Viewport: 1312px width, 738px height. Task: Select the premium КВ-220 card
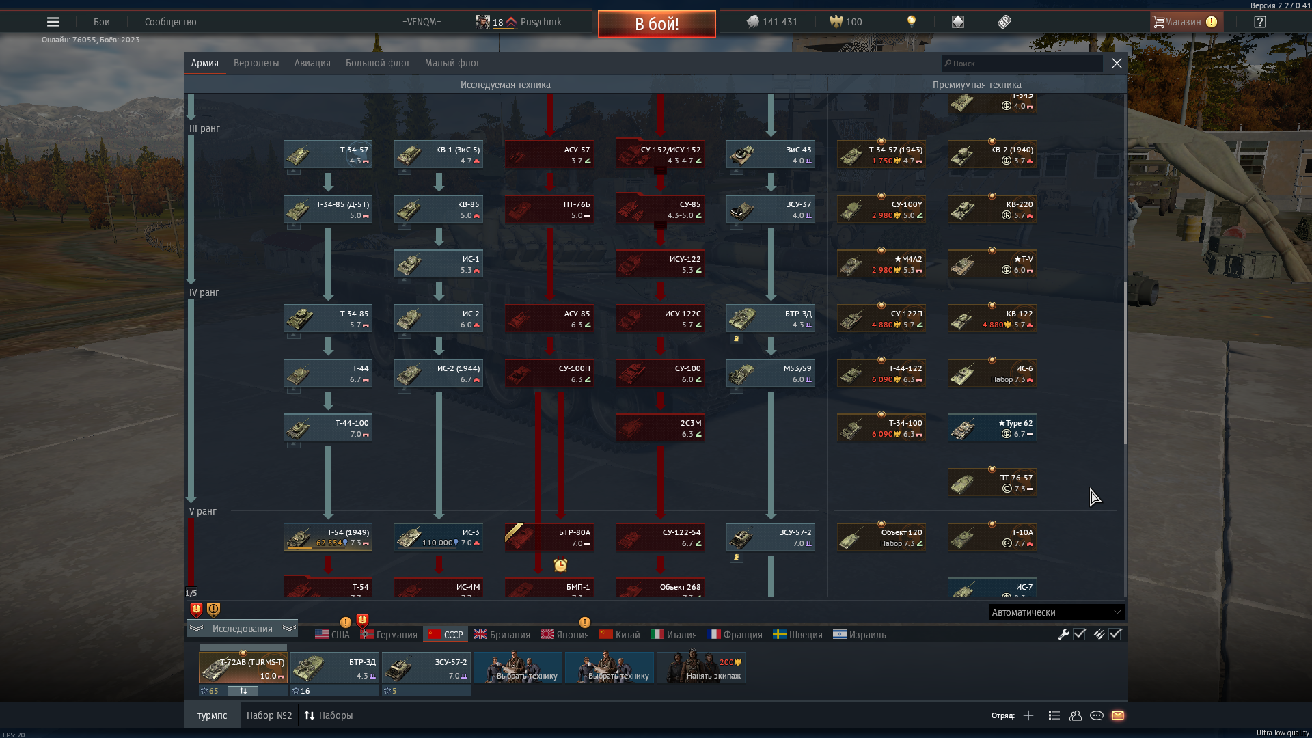point(992,209)
